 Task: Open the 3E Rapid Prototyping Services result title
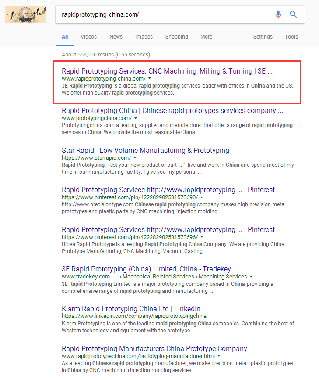point(167,71)
